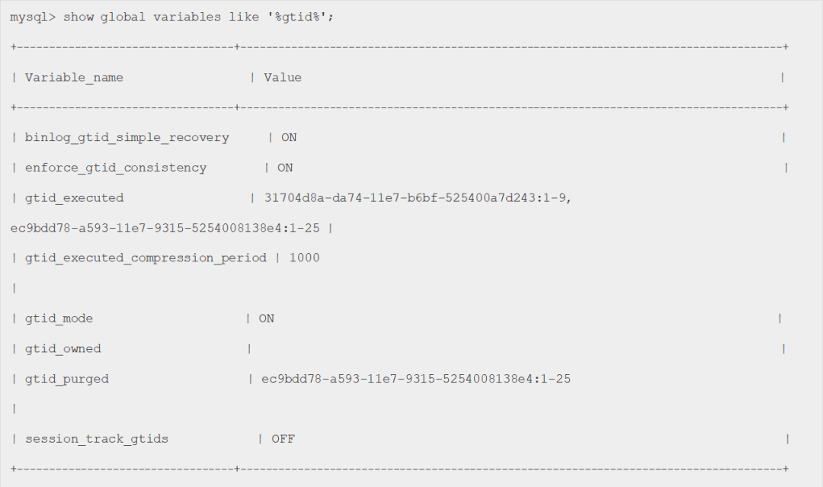Select the binlog_gtid_simple_recovery variable name
823x487 pixels.
tap(126, 137)
